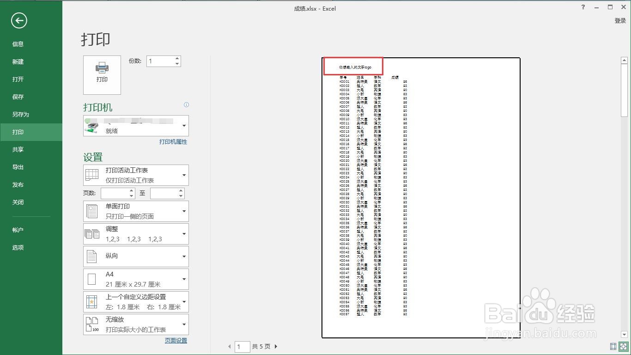631x355 pixels.
Task: Click the preview scrollbar up arrow
Action: tap(624, 60)
